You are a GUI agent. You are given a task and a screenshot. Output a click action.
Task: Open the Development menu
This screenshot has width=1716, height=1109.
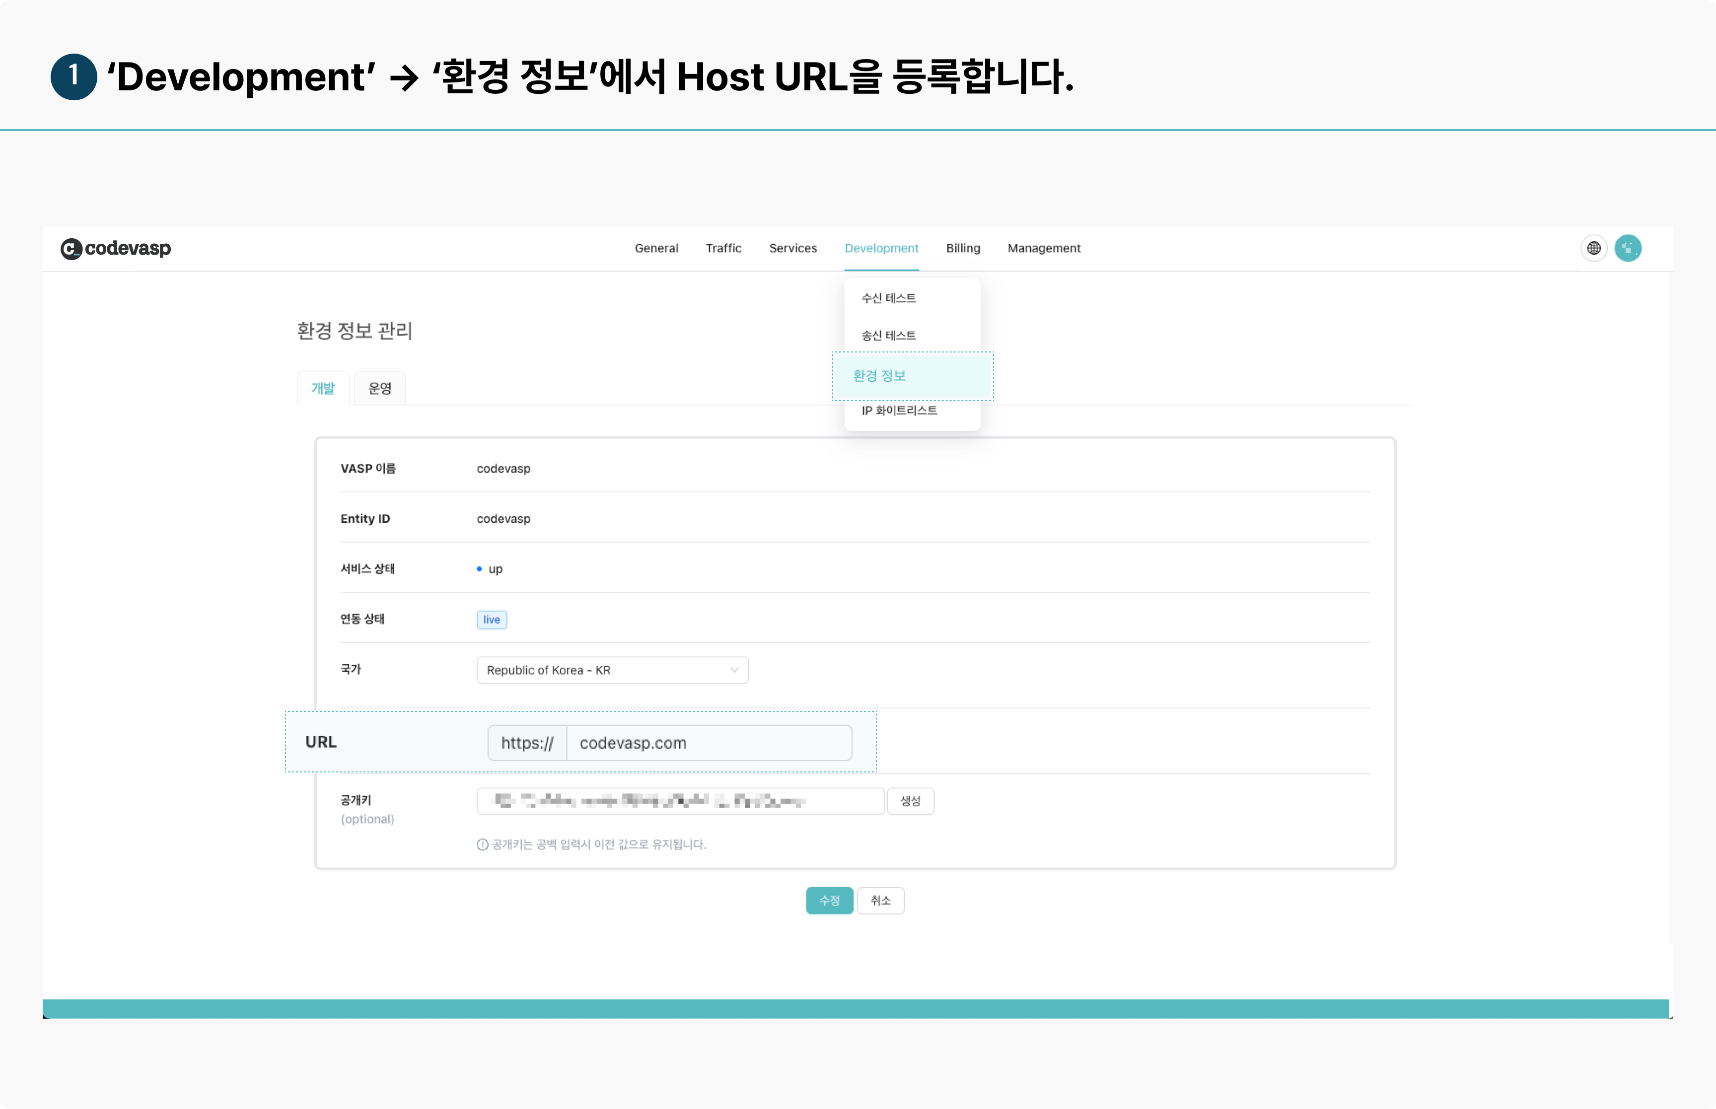(x=881, y=248)
